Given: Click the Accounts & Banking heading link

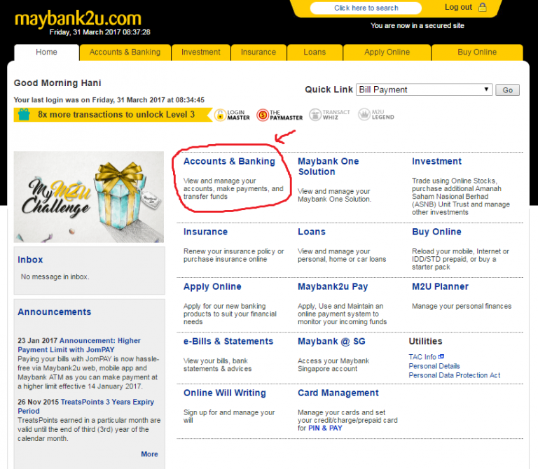Looking at the screenshot, I should (229, 162).
